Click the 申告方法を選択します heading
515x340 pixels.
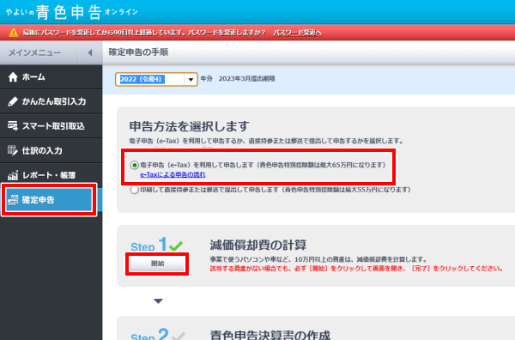(x=190, y=126)
